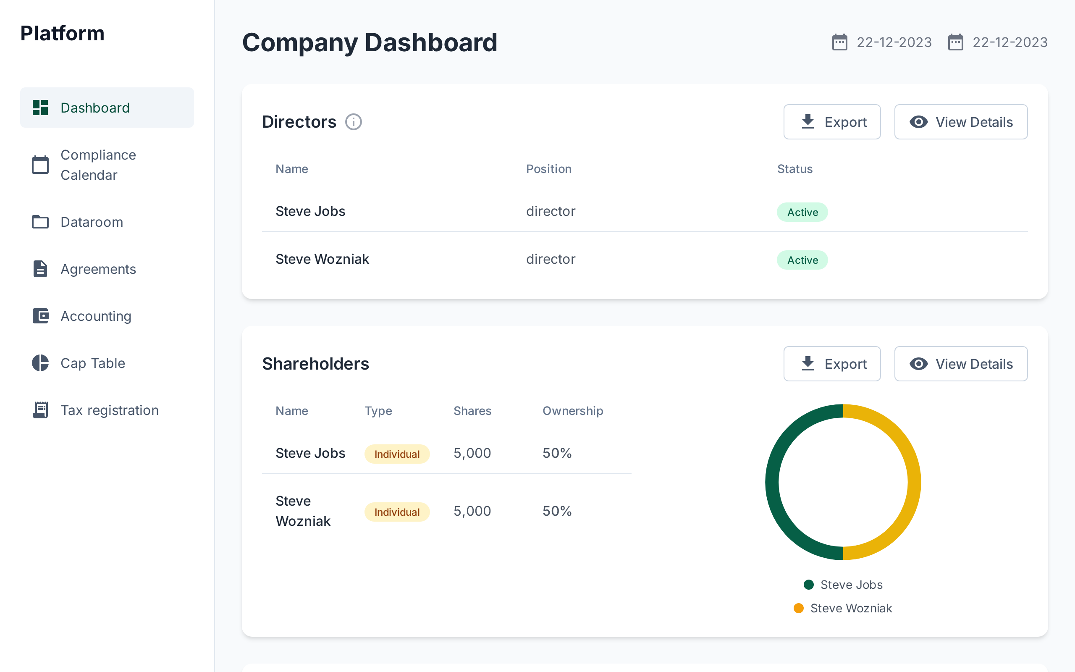Viewport: 1075px width, 672px height.
Task: Click the Steve Wozniak chart legend label
Action: click(x=851, y=608)
